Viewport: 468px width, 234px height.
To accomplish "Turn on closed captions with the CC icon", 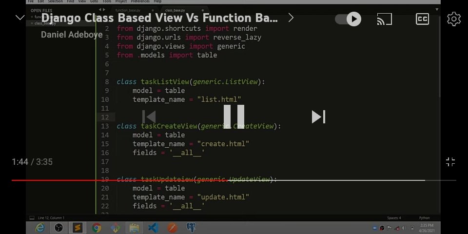I will pyautogui.click(x=422, y=19).
